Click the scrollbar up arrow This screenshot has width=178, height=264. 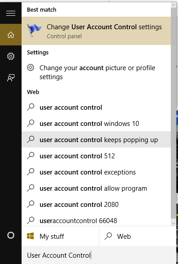pos(174,5)
